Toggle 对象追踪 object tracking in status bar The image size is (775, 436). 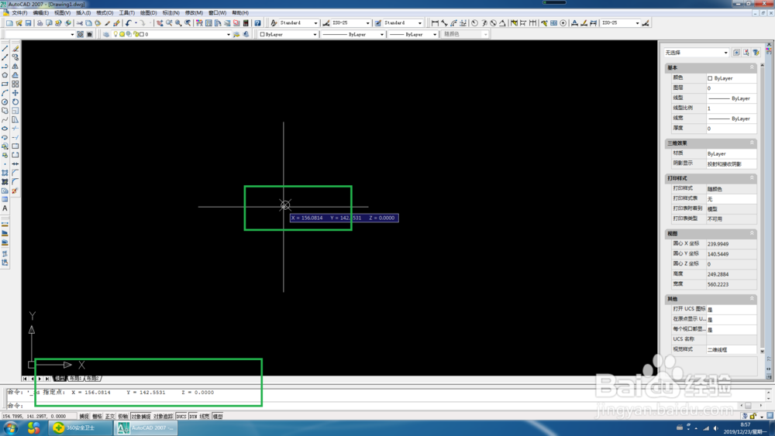coord(163,417)
